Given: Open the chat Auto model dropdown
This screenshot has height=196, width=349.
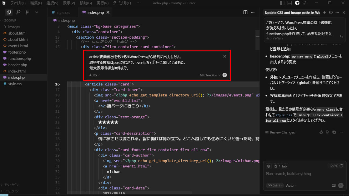Looking at the screenshot, I should tap(291, 185).
